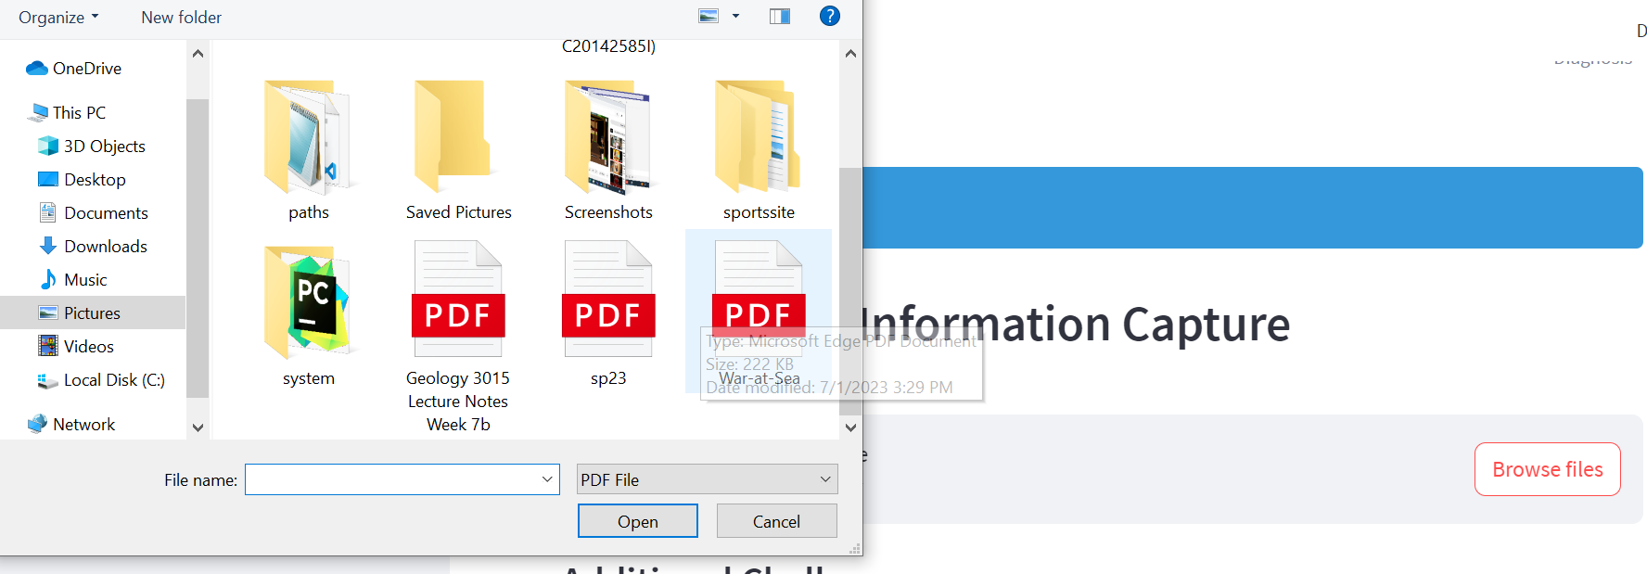The height and width of the screenshot is (574, 1647).
Task: Click navigation pane scroll up arrow
Action: [198, 54]
